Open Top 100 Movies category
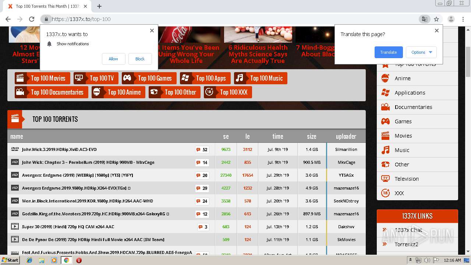Screen dimensions: 471x265 (42, 78)
